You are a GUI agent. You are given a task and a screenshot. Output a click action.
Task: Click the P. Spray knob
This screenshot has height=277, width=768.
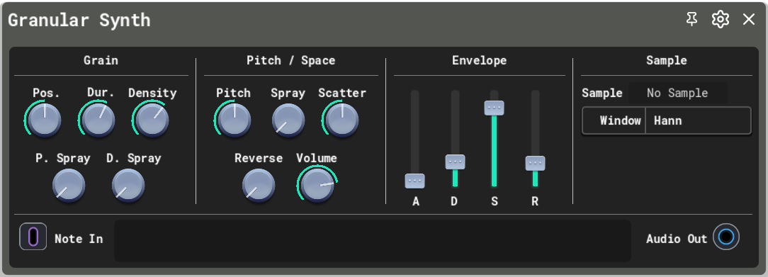pos(69,186)
